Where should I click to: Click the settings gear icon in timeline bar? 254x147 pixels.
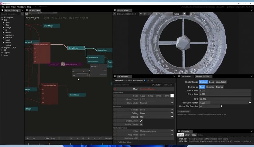coord(34,138)
